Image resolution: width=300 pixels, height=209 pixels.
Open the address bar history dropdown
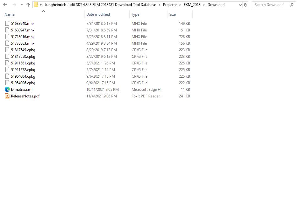241,4
